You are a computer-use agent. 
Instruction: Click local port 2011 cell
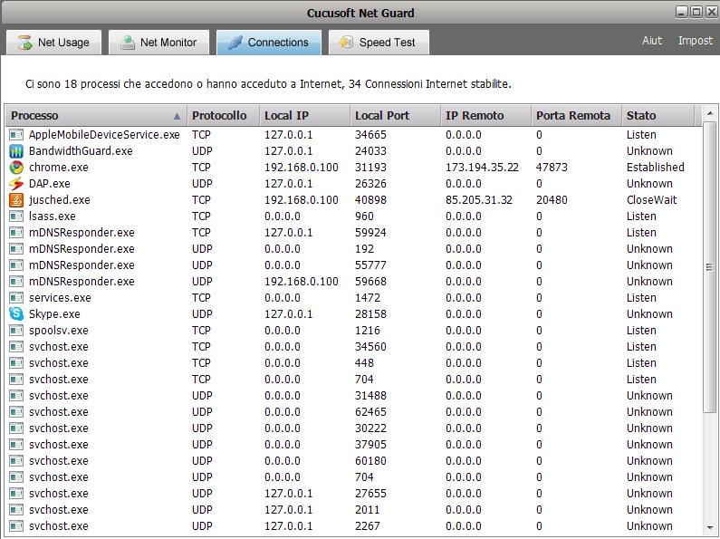click(x=367, y=510)
